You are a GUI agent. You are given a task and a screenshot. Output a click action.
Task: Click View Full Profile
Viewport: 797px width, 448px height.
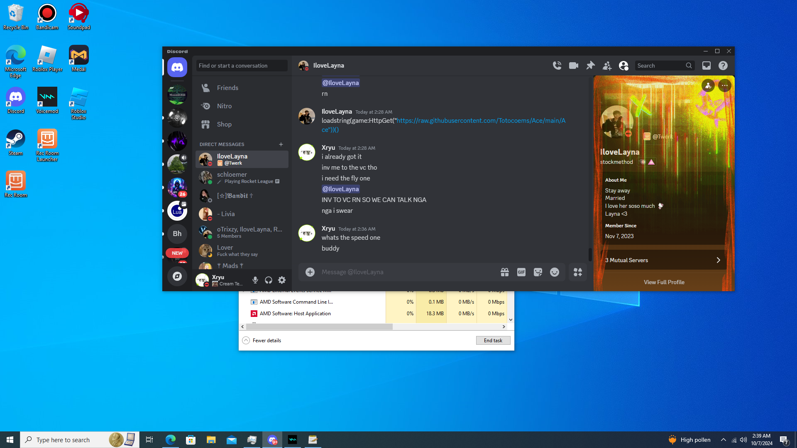click(x=664, y=282)
